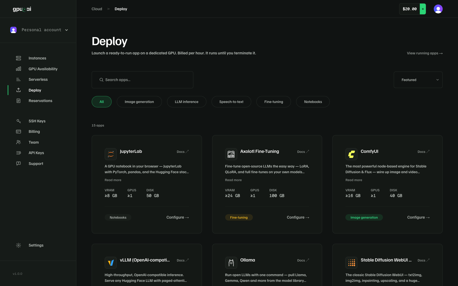Click the Stable Diffusion WebUI icon
Image resolution: width=458 pixels, height=286 pixels.
[351, 263]
